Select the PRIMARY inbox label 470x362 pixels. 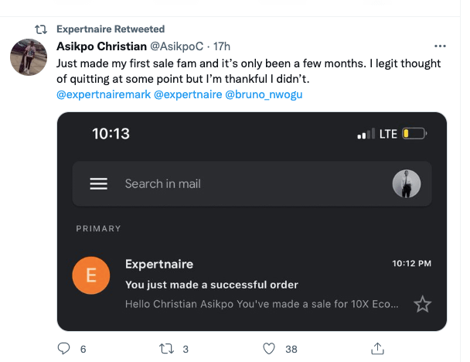98,229
